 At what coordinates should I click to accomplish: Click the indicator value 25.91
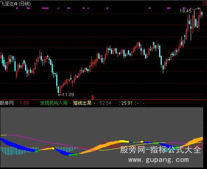click(127, 103)
